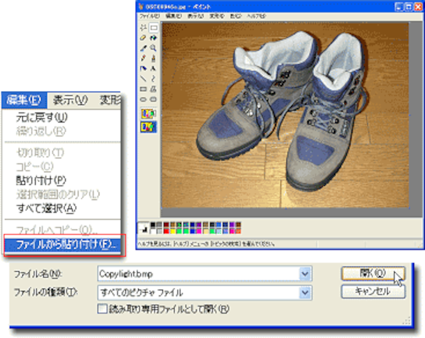This screenshot has width=425, height=338.
Task: Pick the red palette color
Action: pyautogui.click(x=166, y=231)
